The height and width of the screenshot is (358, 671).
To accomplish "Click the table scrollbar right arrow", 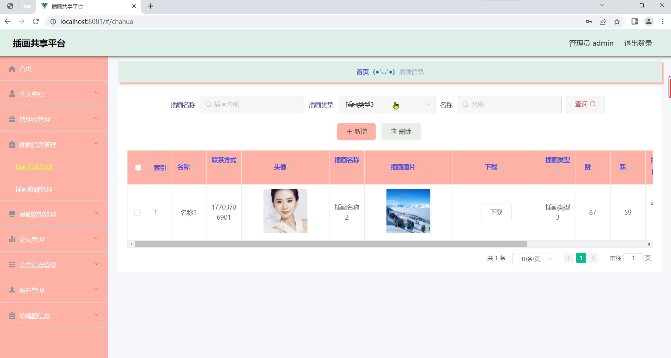I will (x=649, y=244).
